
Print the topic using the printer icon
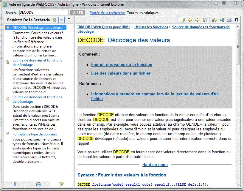pyautogui.click(x=229, y=20)
